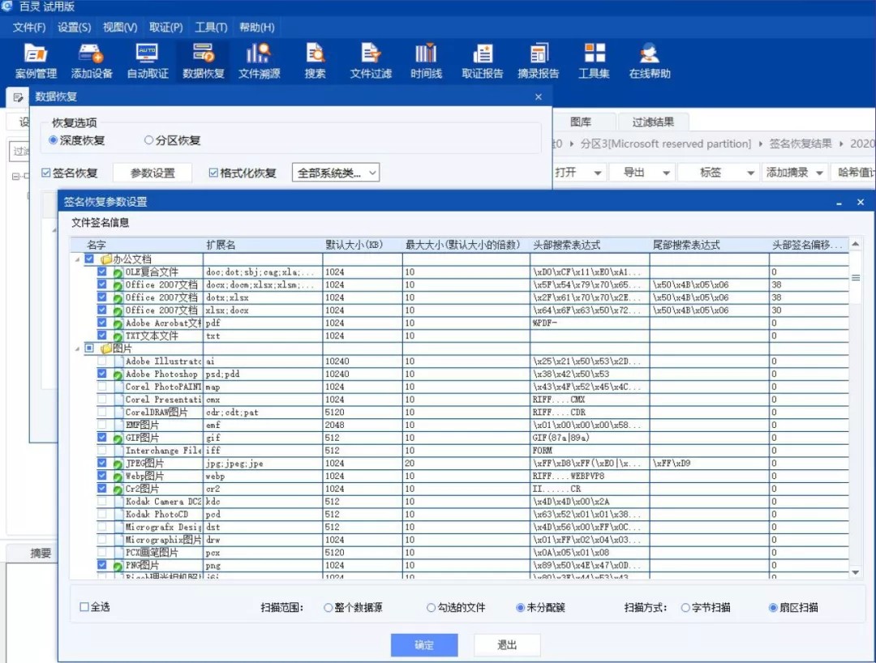Expand the 打开 dropdown arrow
The height and width of the screenshot is (663, 876).
tap(597, 173)
